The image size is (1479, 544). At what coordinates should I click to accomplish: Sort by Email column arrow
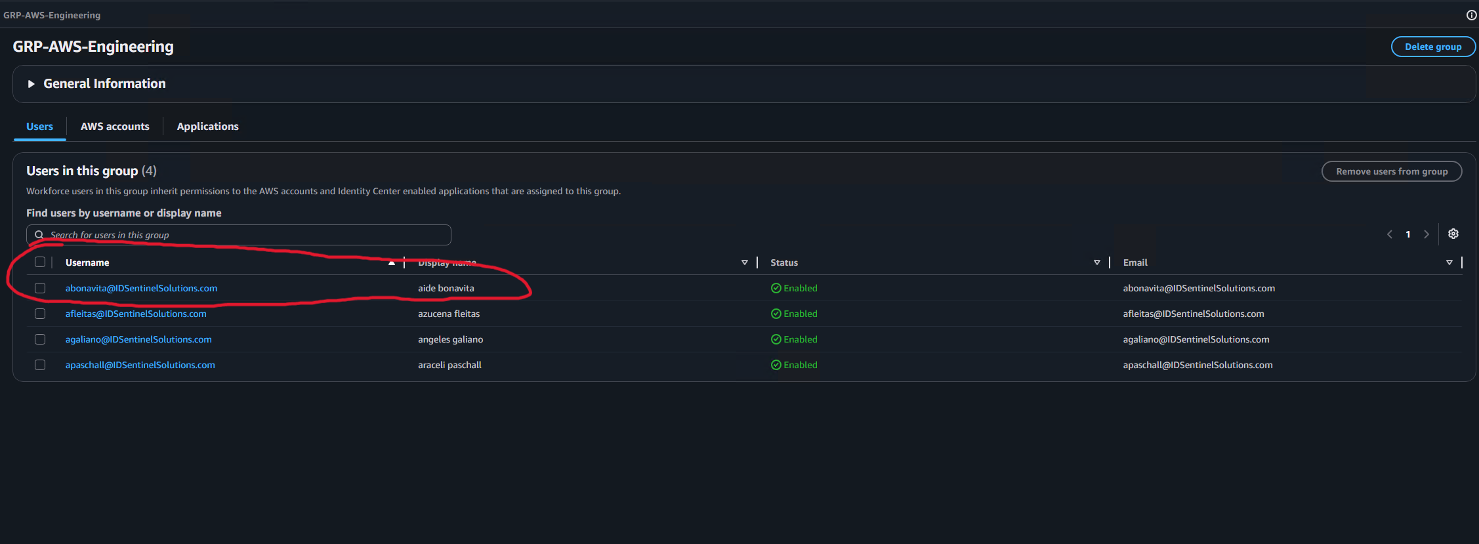tap(1449, 262)
